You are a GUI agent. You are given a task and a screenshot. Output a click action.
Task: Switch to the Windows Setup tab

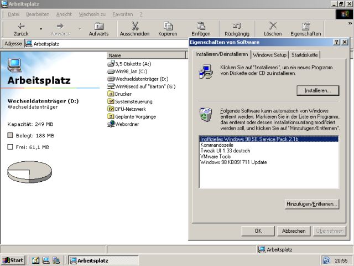(269, 55)
